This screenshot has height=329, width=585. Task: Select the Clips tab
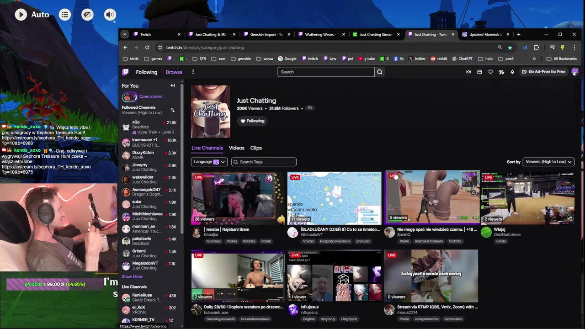tap(256, 148)
